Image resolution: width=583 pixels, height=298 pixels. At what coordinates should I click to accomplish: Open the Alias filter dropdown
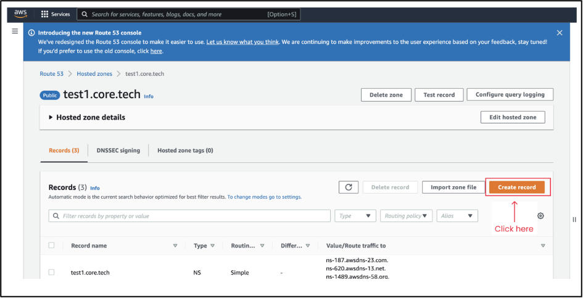[457, 216]
